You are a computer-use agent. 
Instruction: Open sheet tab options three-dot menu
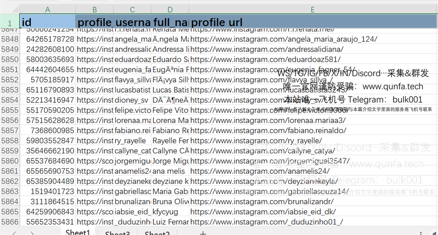pos(420,233)
